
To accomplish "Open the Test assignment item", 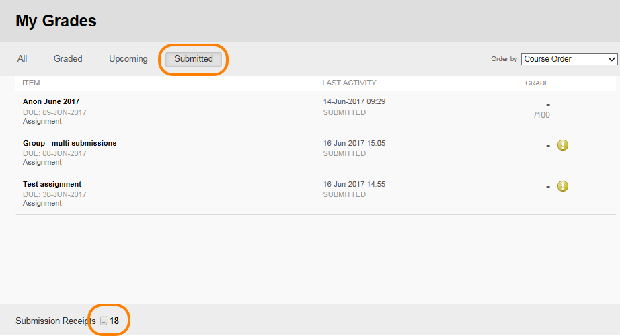I will tap(52, 184).
